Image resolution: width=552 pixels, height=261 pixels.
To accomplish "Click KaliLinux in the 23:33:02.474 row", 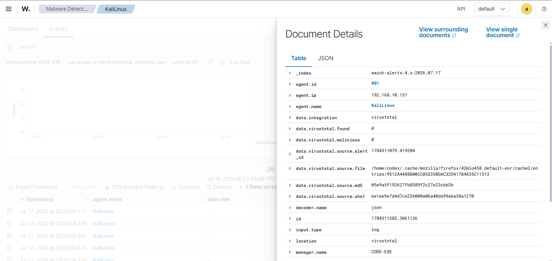I will coord(104,248).
